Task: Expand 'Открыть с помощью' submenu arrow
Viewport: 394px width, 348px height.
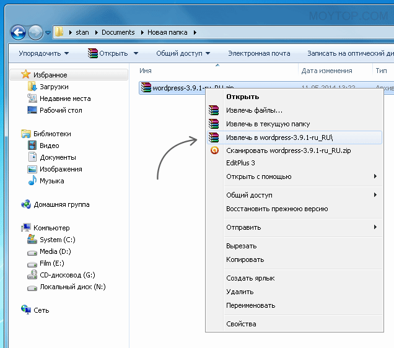Action: coord(375,176)
